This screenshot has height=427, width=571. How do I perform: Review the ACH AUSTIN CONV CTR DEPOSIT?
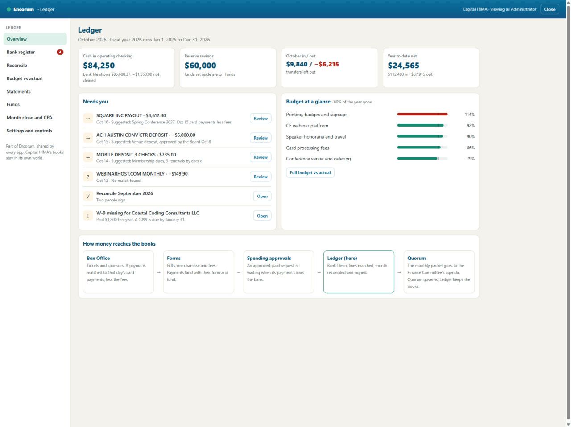pos(261,138)
